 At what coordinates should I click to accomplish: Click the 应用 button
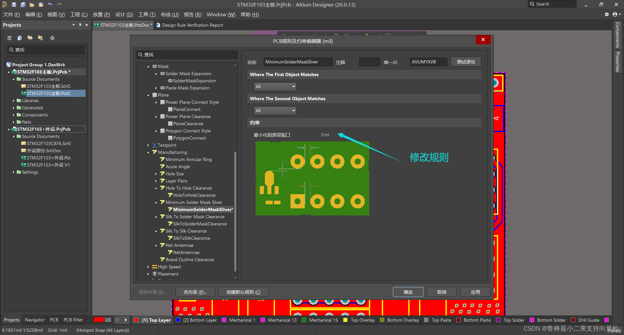click(475, 292)
